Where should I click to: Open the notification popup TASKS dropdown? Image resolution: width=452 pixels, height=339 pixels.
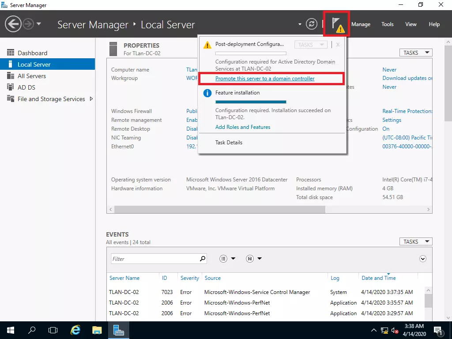(x=311, y=45)
